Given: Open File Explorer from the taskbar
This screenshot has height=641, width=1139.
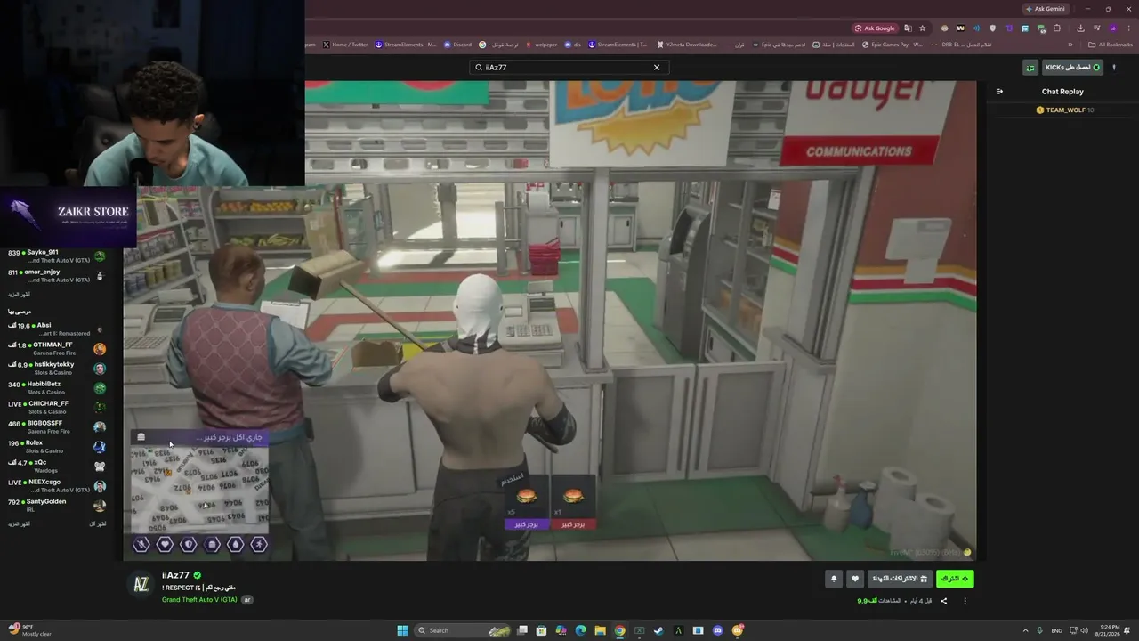Looking at the screenshot, I should click(x=600, y=630).
